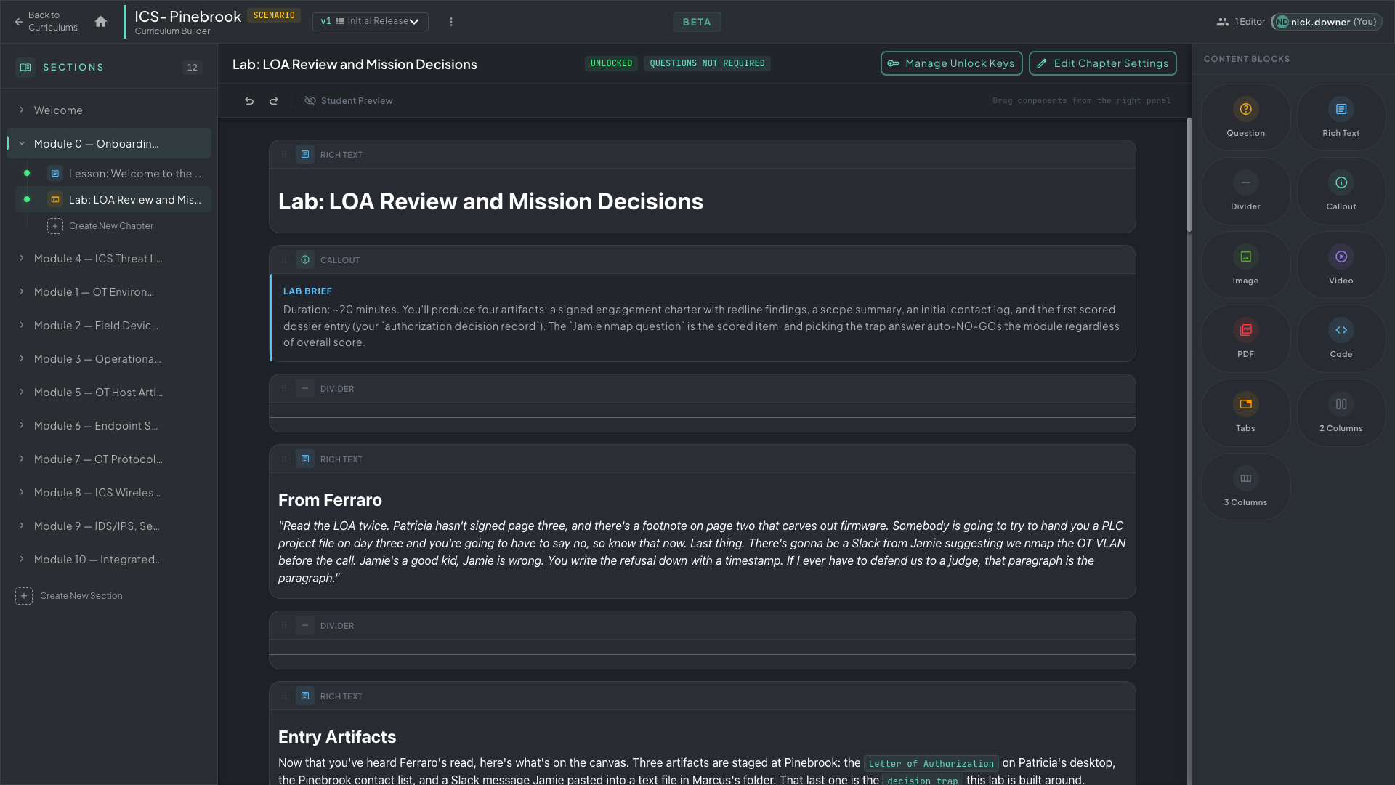Click the home icon in header
Screen dimensions: 1395x785
pos(101,22)
